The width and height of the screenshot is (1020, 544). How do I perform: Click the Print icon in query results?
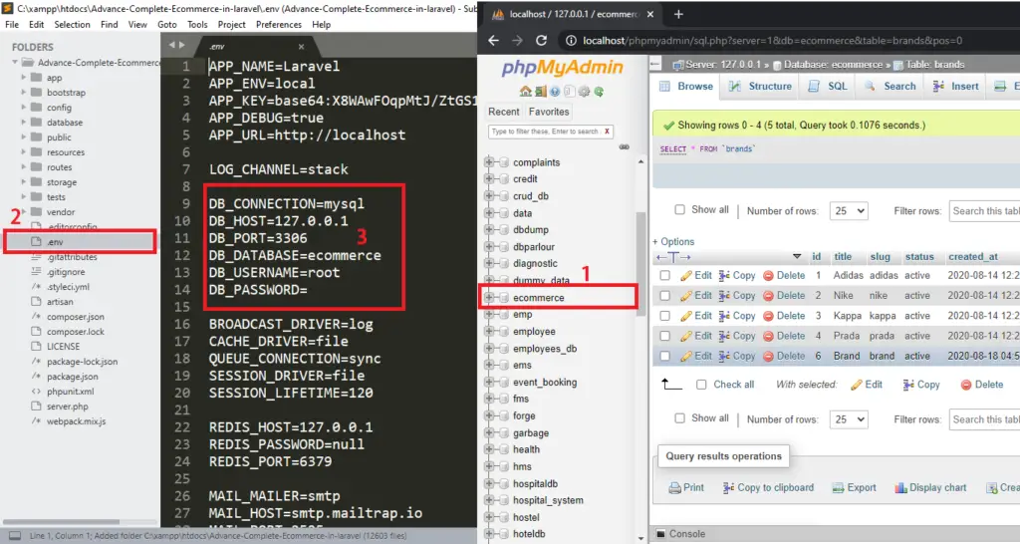tap(674, 488)
